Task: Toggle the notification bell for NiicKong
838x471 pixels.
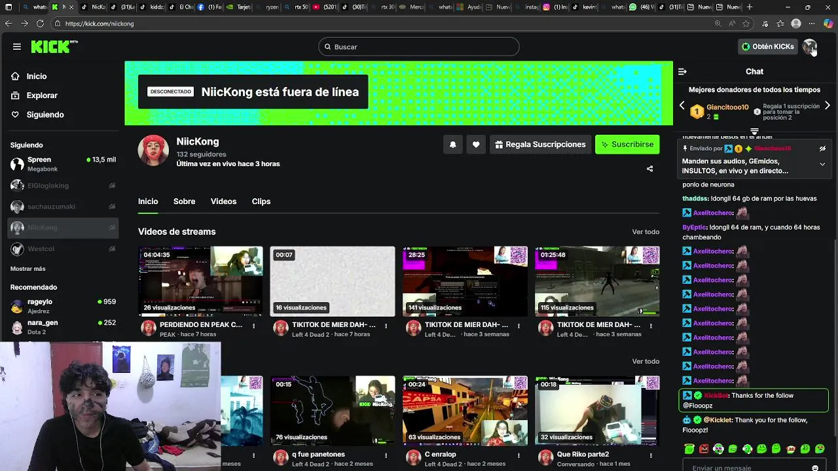Action: pyautogui.click(x=452, y=145)
